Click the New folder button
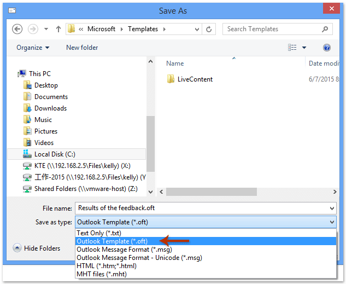The width and height of the screenshot is (346, 284). coord(83,48)
